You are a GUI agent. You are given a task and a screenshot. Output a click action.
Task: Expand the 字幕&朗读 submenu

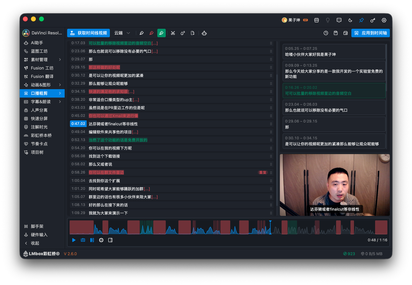[60, 102]
